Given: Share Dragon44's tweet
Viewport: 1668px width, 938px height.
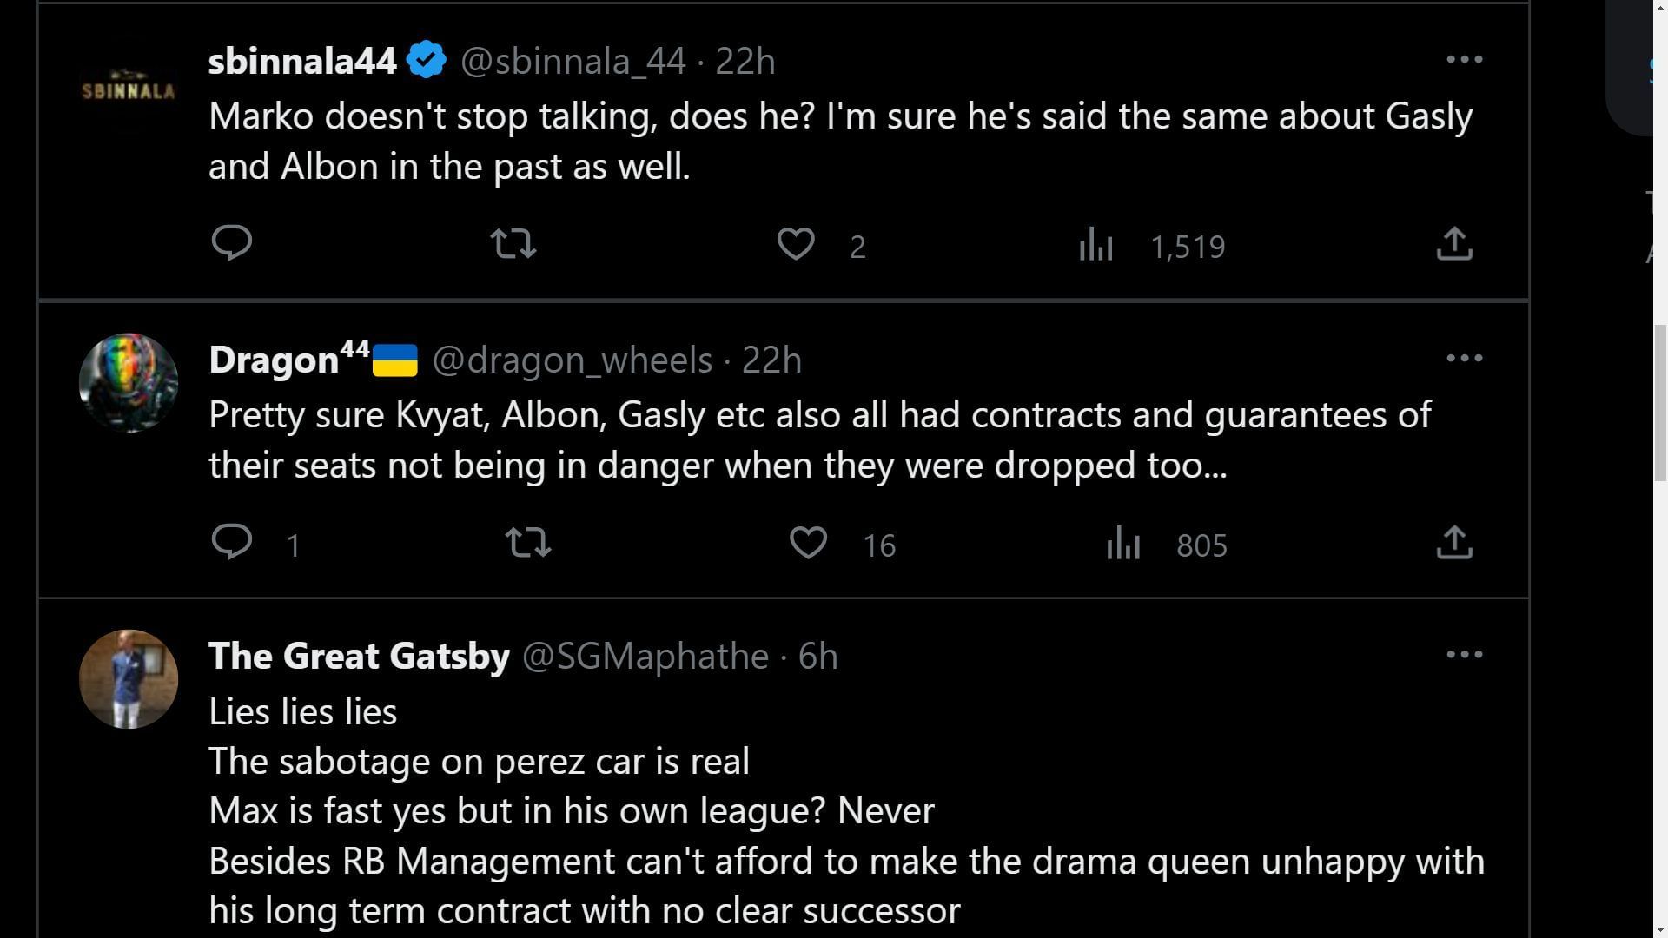Looking at the screenshot, I should (x=1454, y=543).
